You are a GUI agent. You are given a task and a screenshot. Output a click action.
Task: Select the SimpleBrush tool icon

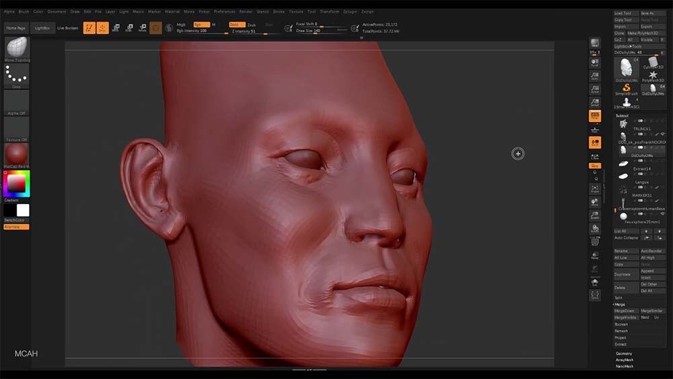[x=626, y=90]
